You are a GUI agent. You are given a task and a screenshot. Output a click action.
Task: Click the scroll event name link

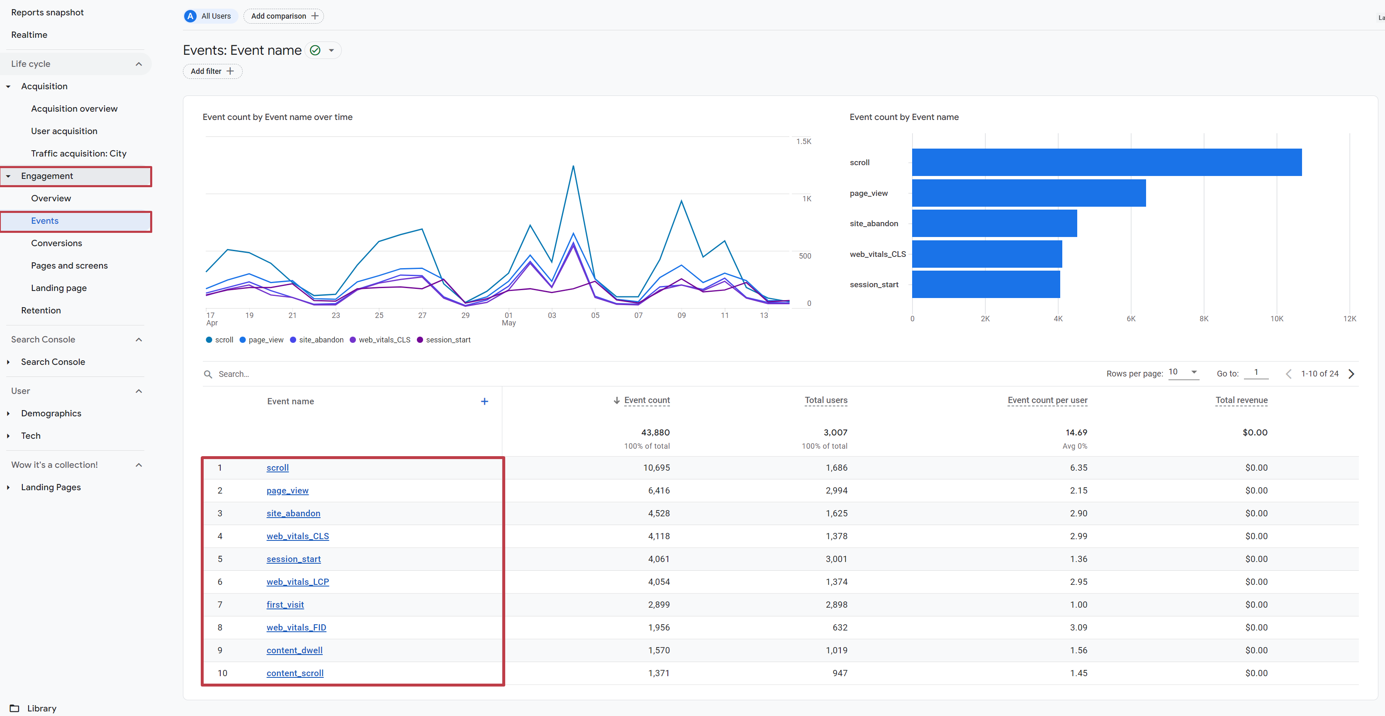point(276,467)
